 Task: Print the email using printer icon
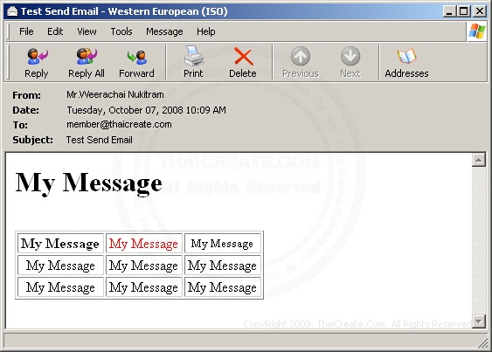[x=193, y=62]
